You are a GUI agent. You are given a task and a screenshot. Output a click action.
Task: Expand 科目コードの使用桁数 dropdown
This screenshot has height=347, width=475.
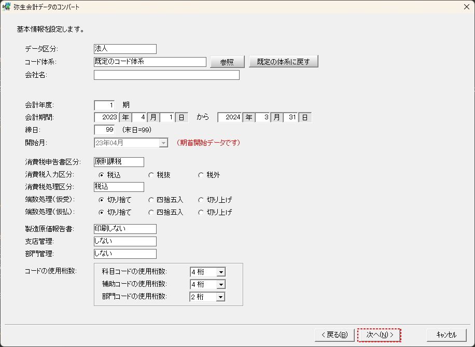pyautogui.click(x=221, y=272)
